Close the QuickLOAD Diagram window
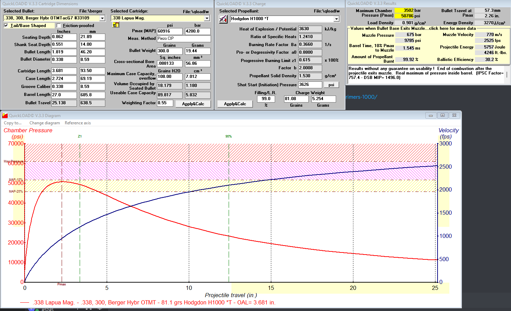The image size is (511, 311). click(454, 115)
